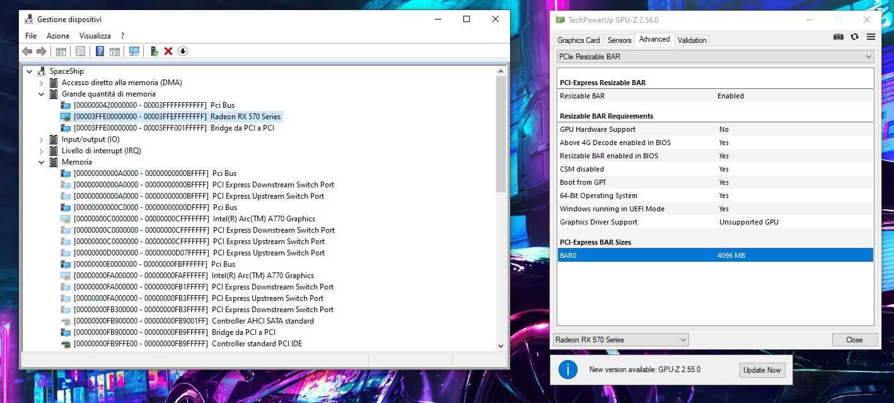This screenshot has height=403, width=894.
Task: Click the Close button in GPU-Z
Action: point(855,339)
